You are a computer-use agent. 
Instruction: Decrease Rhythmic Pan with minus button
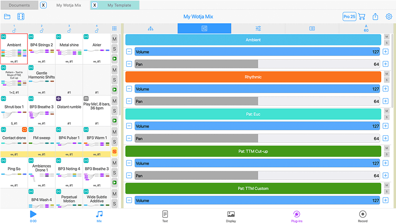(x=129, y=101)
